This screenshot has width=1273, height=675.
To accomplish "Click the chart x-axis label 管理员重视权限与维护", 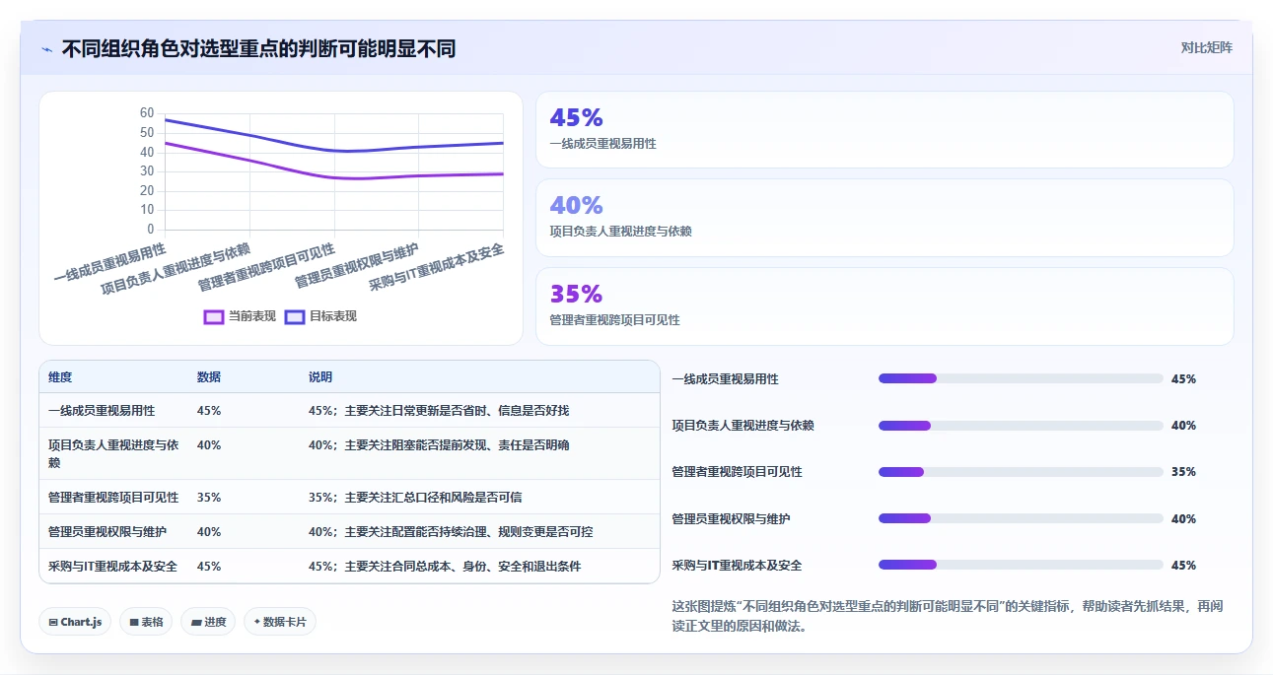I will 357,266.
